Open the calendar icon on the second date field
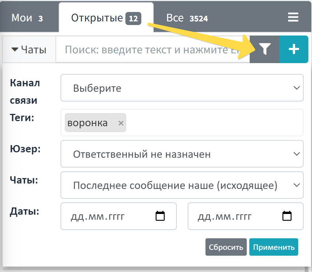The width and height of the screenshot is (312, 272). [x=286, y=216]
